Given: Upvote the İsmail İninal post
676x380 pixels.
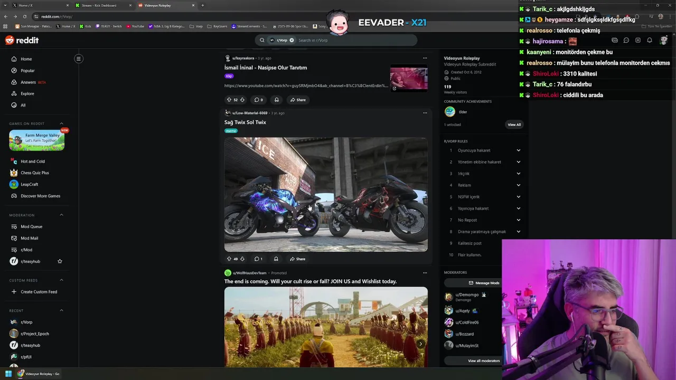Looking at the screenshot, I should pos(229,100).
